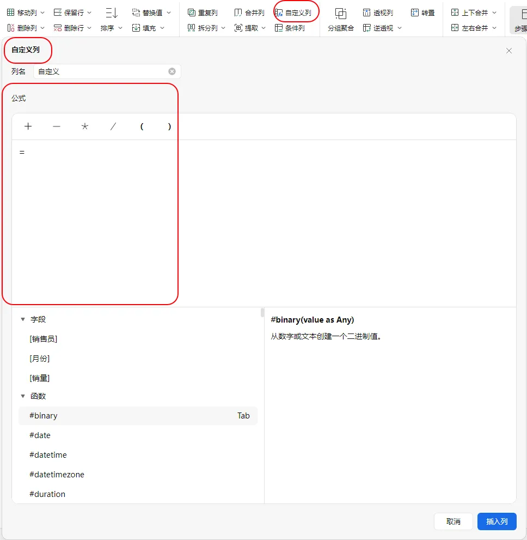527x540 pixels.
Task: Open the 保留行 dropdown arrow
Action: tap(89, 13)
